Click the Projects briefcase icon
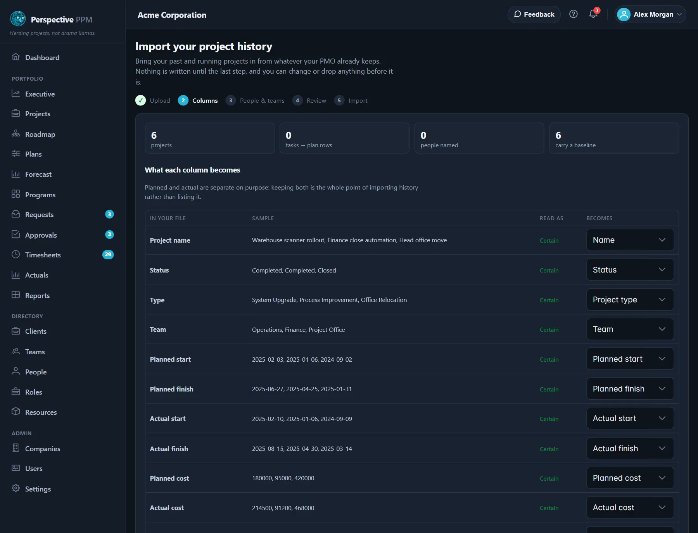The image size is (698, 533). (x=16, y=113)
